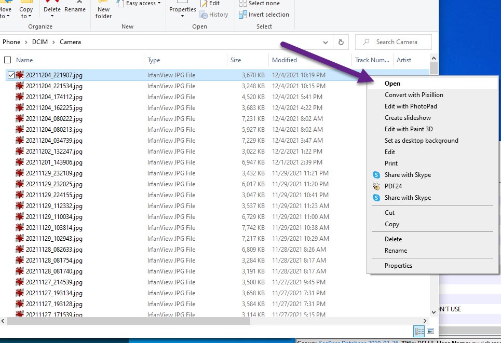The image size is (501, 343).
Task: Expand the address bar history dropdown
Action: coord(326,42)
